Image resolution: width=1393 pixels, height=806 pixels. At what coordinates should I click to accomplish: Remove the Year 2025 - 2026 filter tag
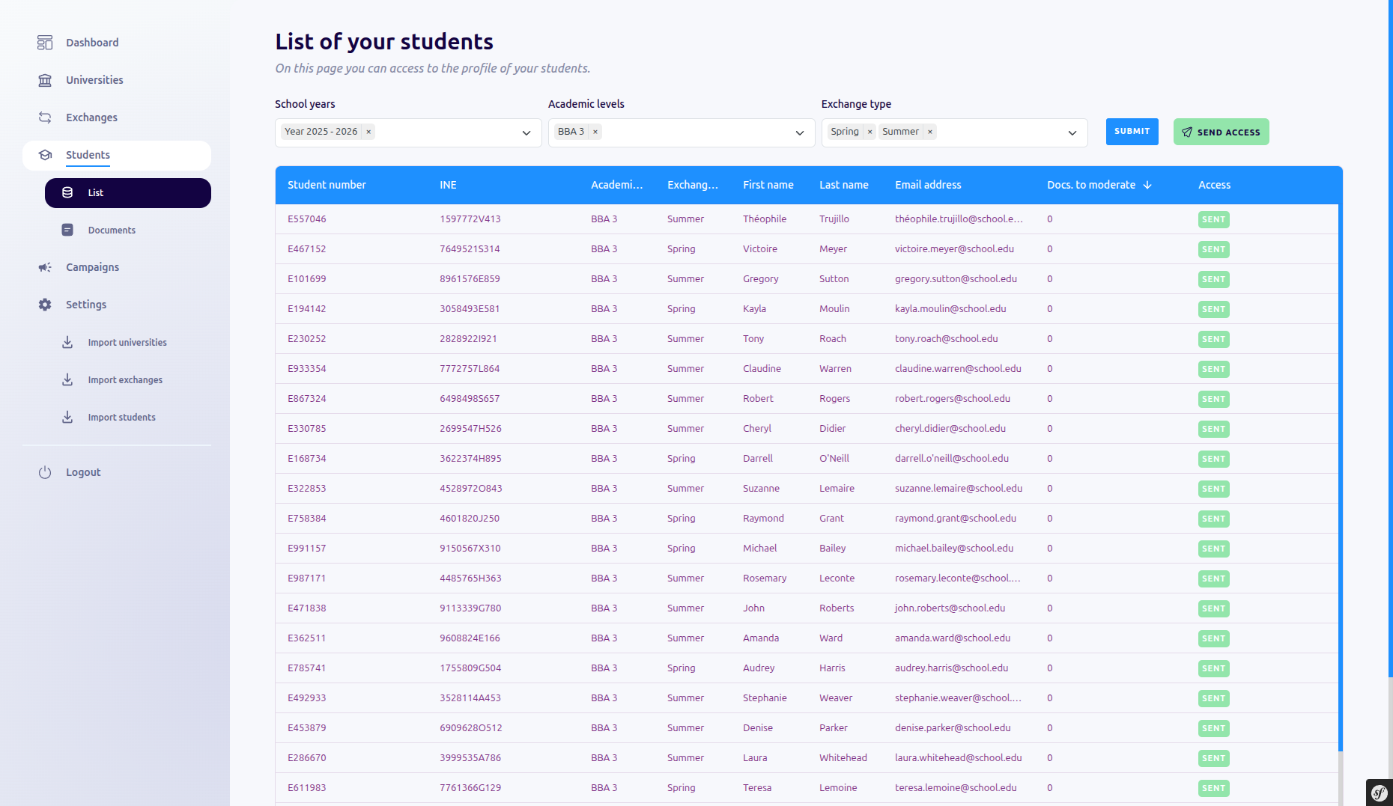[x=368, y=132]
